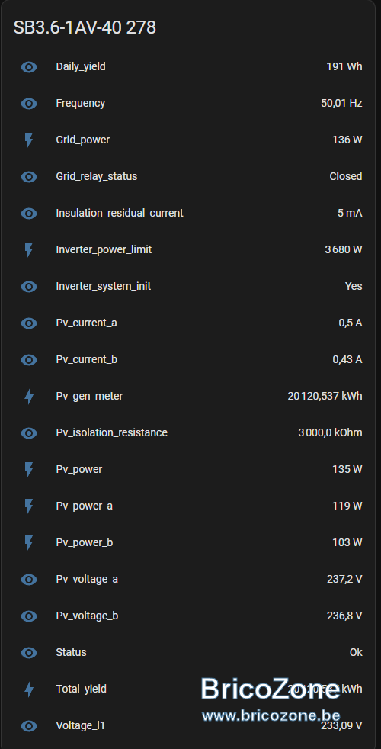381x749 pixels.
Task: Click the 20 120,537 kWh meter value
Action: tap(325, 396)
